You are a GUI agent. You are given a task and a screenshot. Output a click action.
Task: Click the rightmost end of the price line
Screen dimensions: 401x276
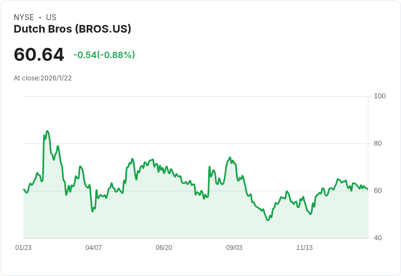pos(368,189)
